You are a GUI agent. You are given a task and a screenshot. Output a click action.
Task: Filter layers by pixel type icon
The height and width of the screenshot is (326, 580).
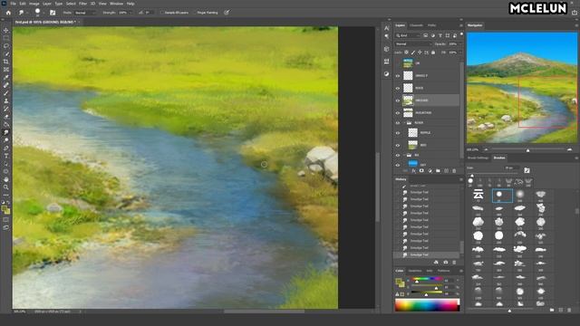[426, 35]
